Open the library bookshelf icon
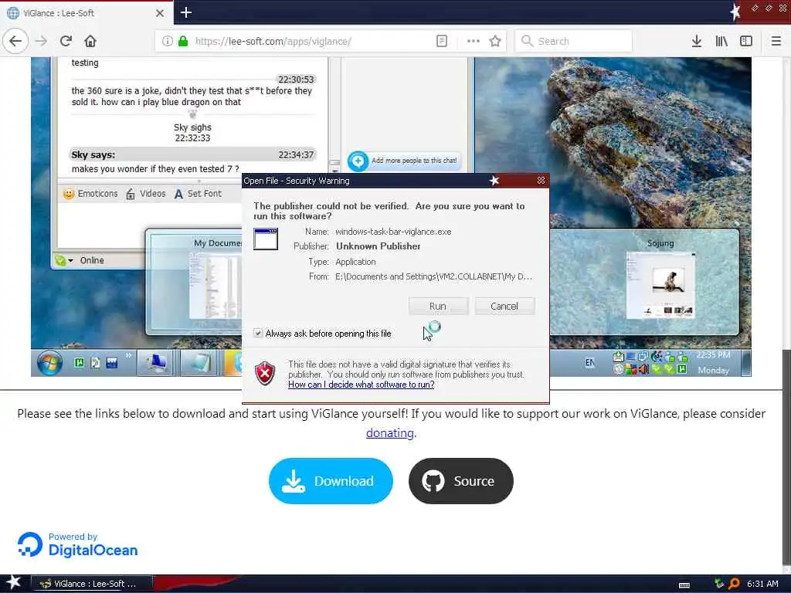The width and height of the screenshot is (791, 593). (721, 41)
